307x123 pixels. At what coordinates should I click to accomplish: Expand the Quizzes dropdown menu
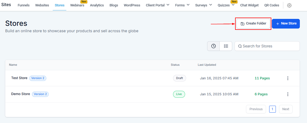(x=226, y=5)
